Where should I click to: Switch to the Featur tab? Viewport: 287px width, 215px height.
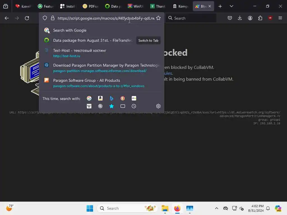pyautogui.click(x=46, y=6)
